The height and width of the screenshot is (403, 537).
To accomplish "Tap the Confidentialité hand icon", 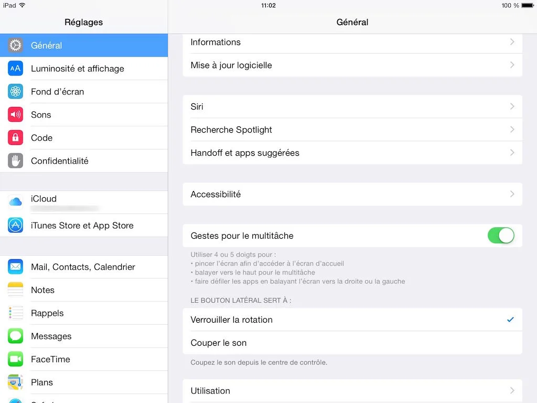I will click(15, 161).
